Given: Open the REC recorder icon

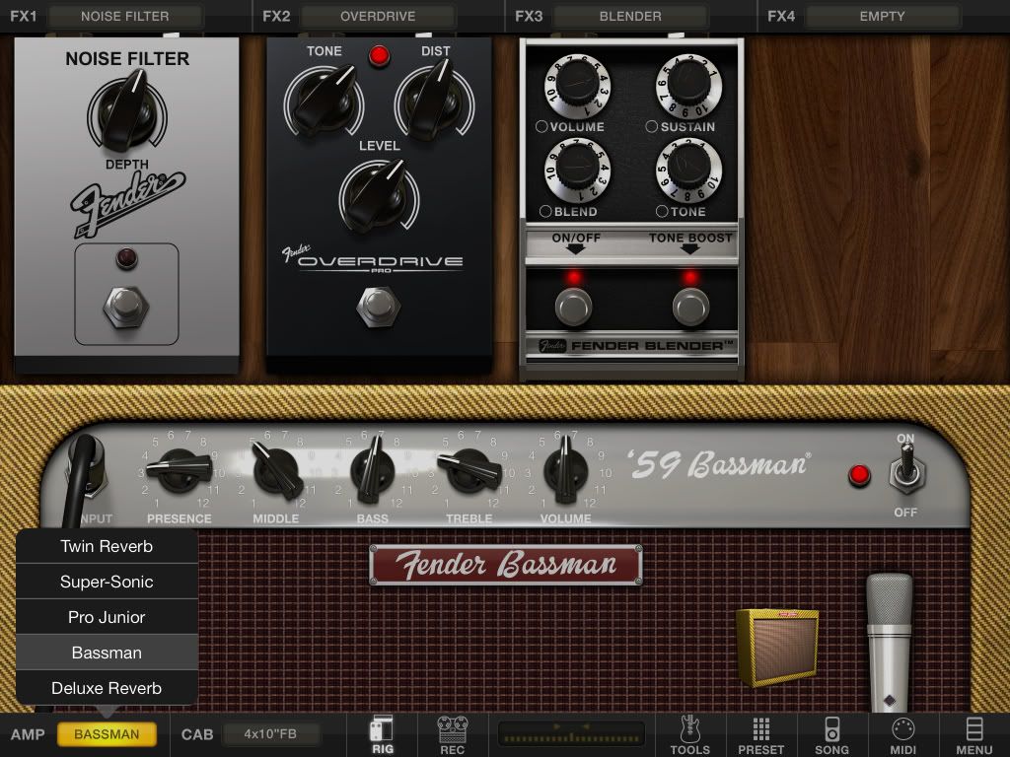Looking at the screenshot, I should (452, 734).
